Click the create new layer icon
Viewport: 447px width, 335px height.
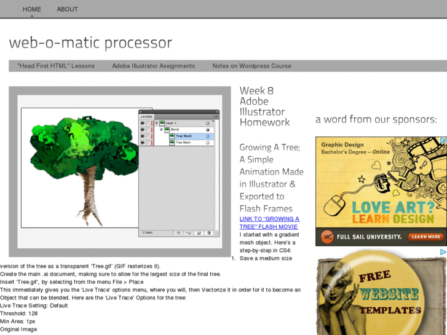(199, 233)
